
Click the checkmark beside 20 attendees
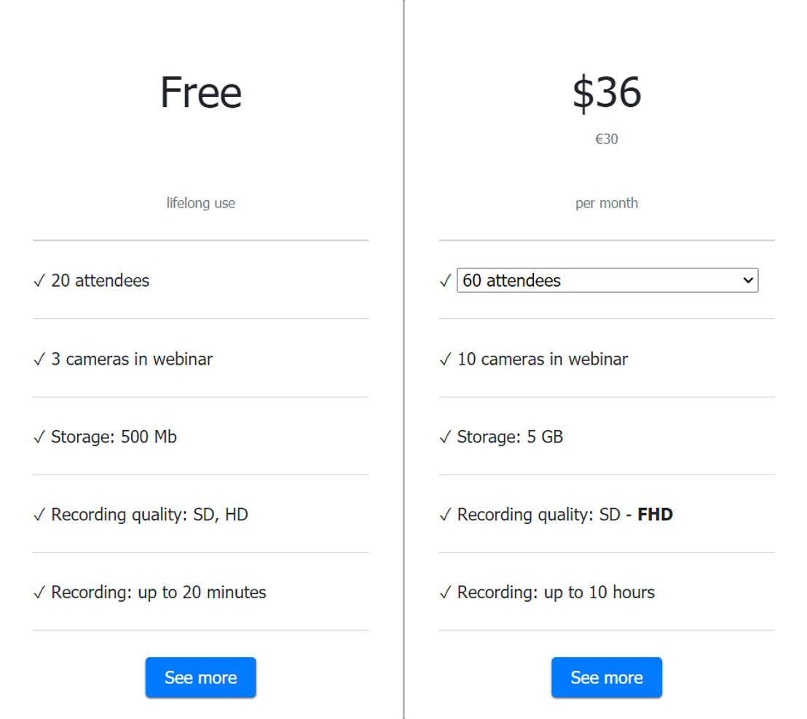[39, 281]
